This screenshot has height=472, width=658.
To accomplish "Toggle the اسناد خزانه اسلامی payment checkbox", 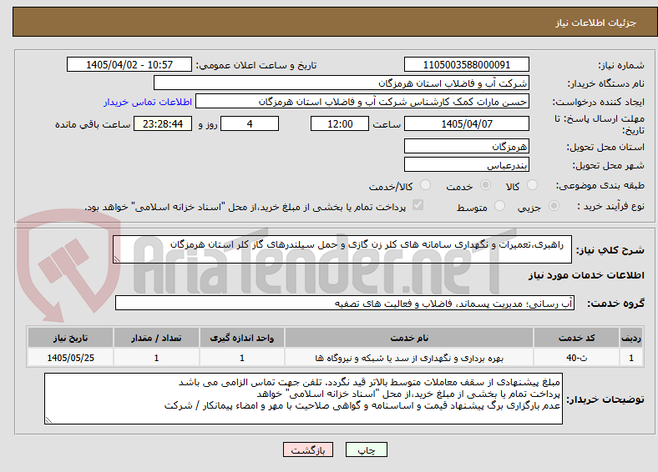I will pos(418,205).
